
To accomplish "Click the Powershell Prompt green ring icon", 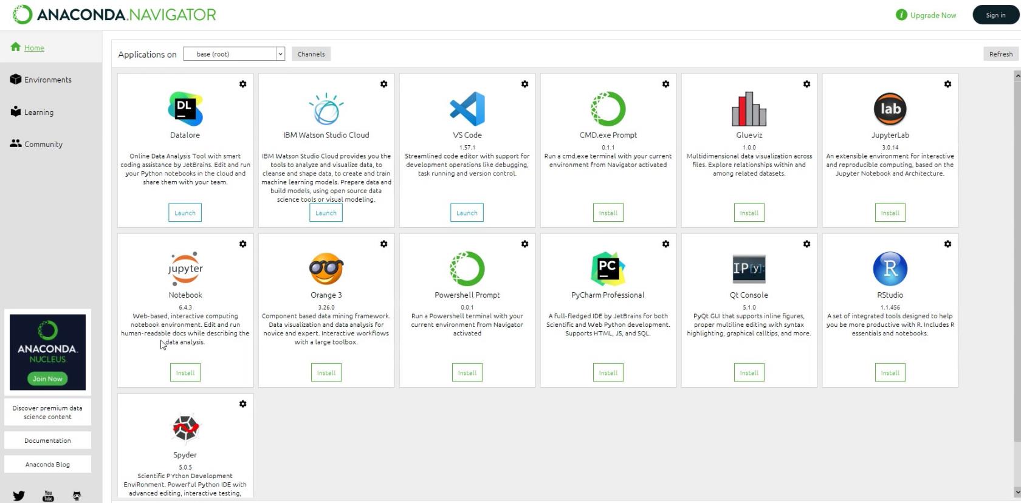I will 467,269.
